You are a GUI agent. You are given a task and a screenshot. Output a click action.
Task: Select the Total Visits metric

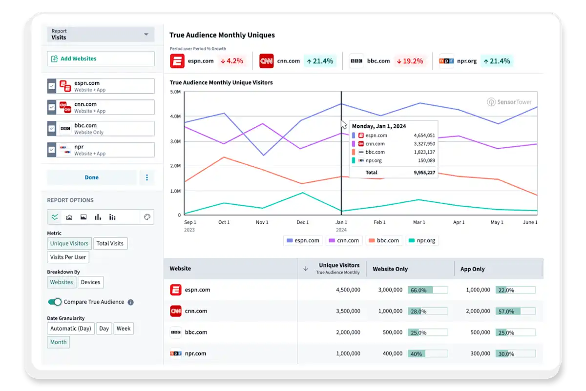pyautogui.click(x=110, y=243)
